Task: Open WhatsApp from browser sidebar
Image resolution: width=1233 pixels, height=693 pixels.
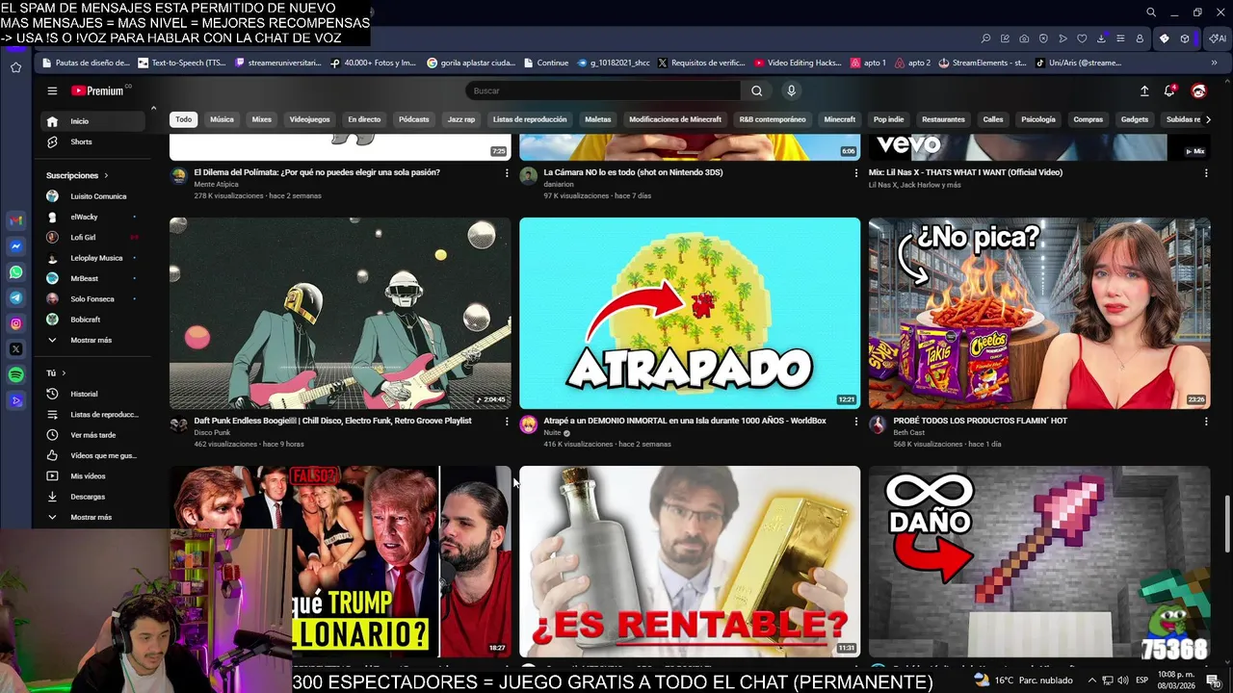Action: point(16,272)
